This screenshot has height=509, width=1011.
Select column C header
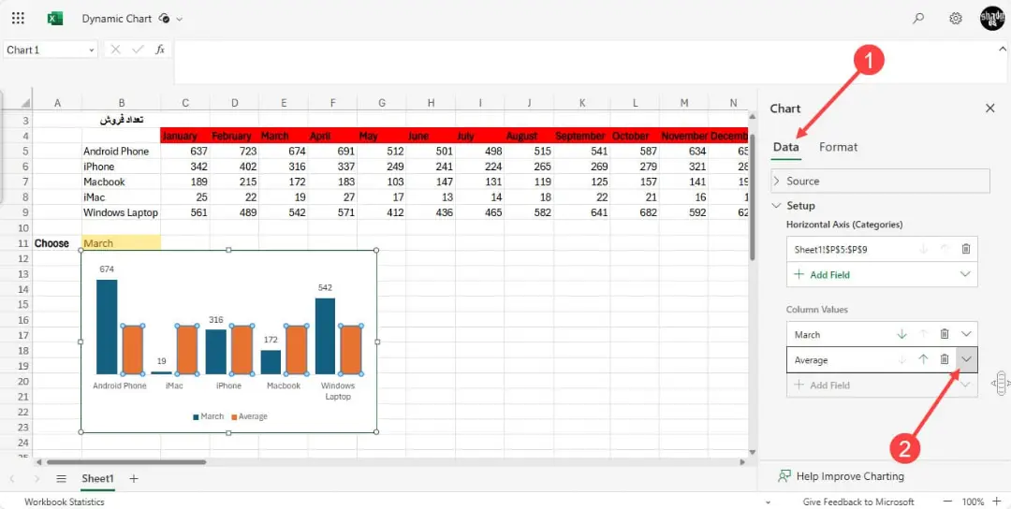coord(185,102)
